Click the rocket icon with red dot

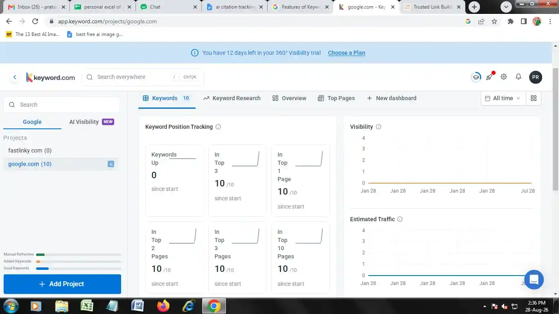pyautogui.click(x=490, y=76)
